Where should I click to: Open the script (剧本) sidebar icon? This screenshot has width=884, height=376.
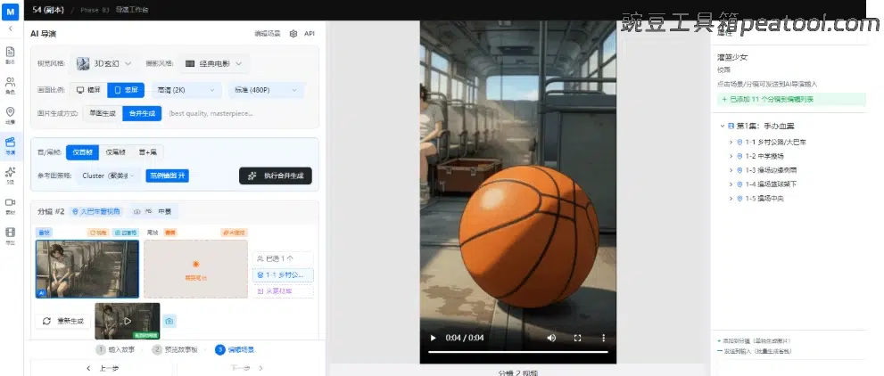pos(10,56)
